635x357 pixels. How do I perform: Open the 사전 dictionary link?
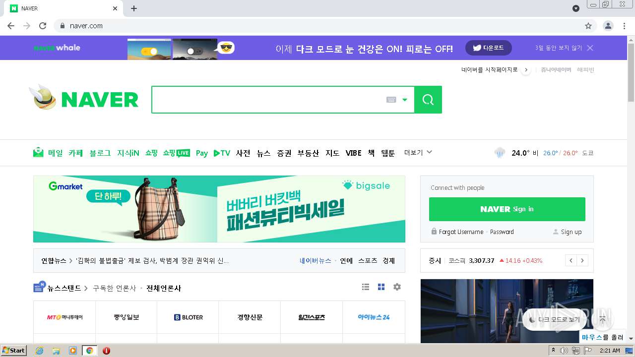243,153
